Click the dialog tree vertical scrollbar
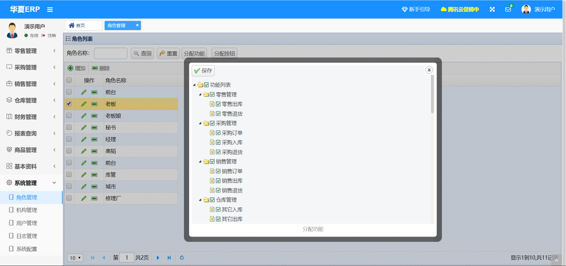Image resolution: width=566 pixels, height=266 pixels. coord(432,94)
